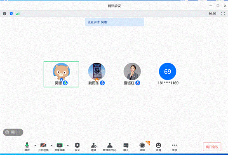The height and width of the screenshot is (155, 228).
Task: Open meeting info icon in top bar
Action: point(5,14)
